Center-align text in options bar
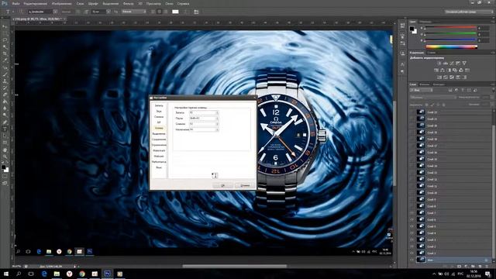Image resolution: width=496 pixels, height=279 pixels. 159,12
